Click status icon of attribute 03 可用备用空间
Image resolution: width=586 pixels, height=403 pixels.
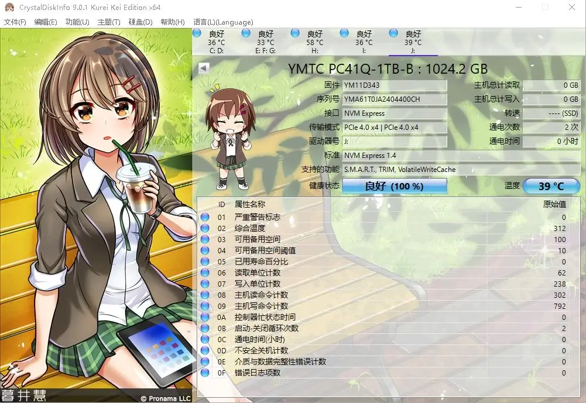click(x=205, y=239)
